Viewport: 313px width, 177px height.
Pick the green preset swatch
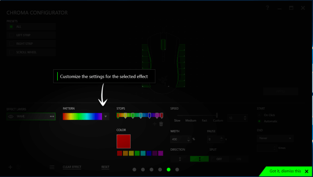tap(137, 153)
